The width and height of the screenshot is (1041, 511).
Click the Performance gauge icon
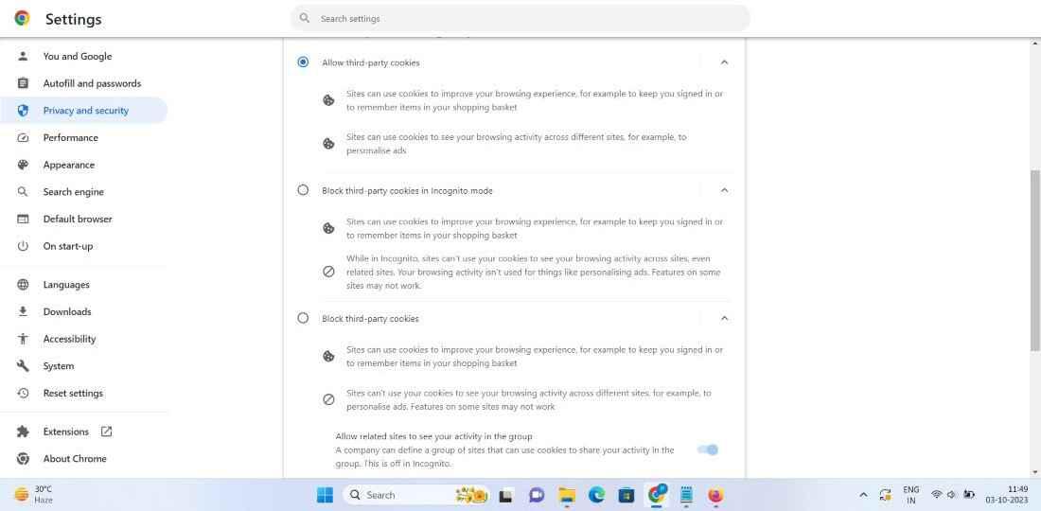pos(24,138)
